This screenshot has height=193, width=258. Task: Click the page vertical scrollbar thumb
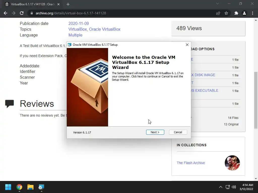point(256,100)
